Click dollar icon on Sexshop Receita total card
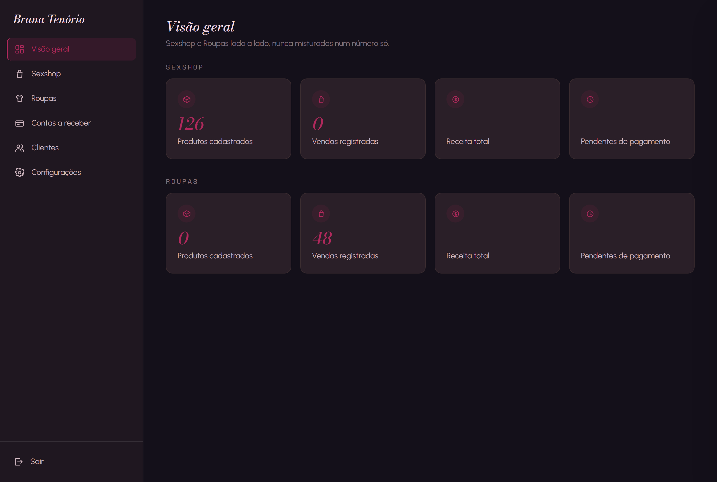Image resolution: width=717 pixels, height=482 pixels. (x=456, y=99)
